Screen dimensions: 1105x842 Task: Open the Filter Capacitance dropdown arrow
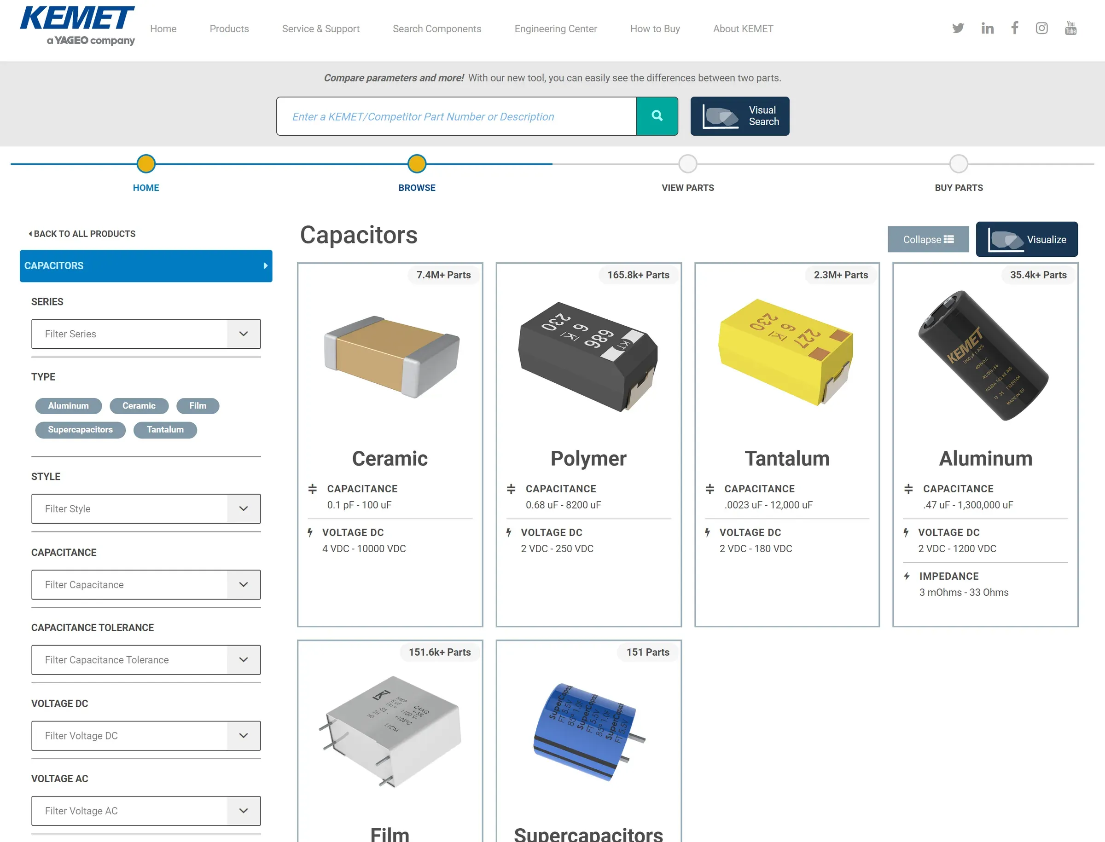243,584
